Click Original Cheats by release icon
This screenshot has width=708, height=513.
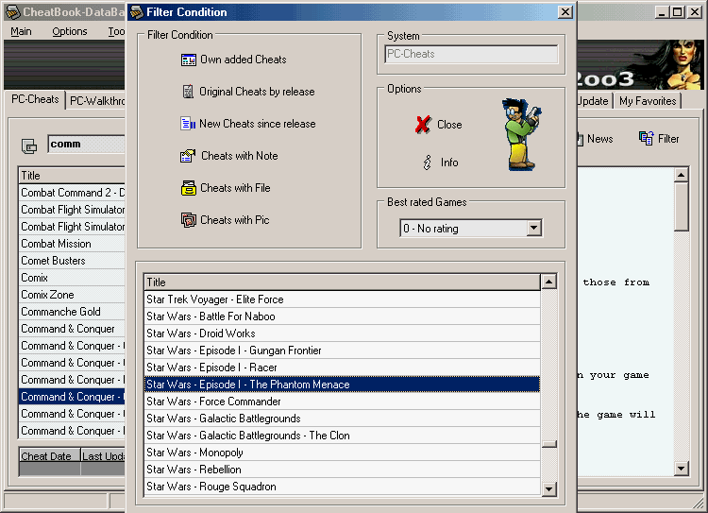pyautogui.click(x=188, y=92)
